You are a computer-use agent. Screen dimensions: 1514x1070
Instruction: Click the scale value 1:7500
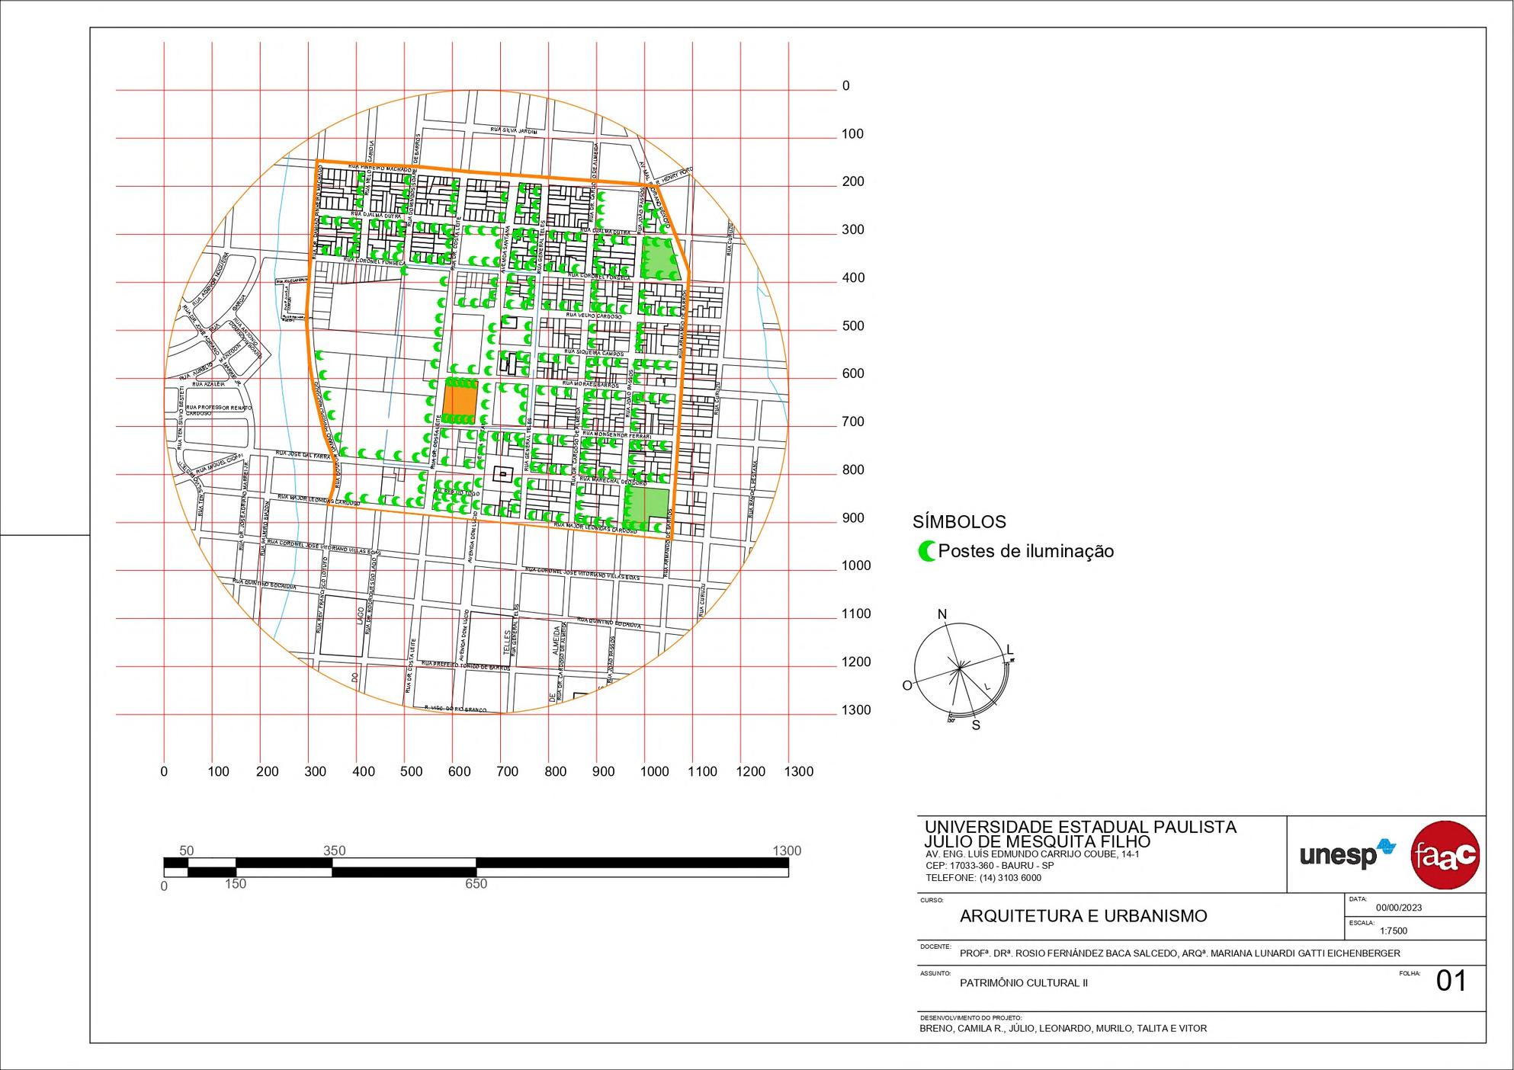[1394, 931]
